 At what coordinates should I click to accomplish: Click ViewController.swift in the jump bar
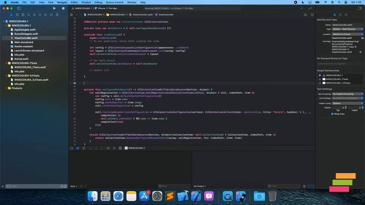(143, 15)
